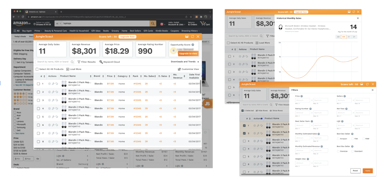
Task: Select the 3M range in Historical Monthly Sales
Action: [338, 37]
